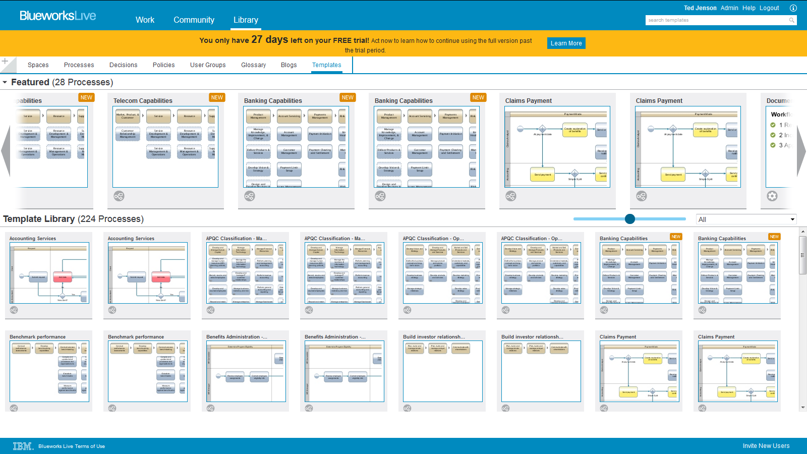The image size is (807, 454).
Task: Click process icon under first Accounting Services library card
Action: pyautogui.click(x=14, y=310)
